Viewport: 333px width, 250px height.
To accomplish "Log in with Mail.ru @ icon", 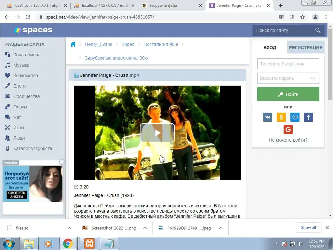I will point(295,117).
